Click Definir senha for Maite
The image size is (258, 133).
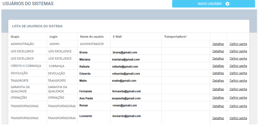tap(238, 80)
